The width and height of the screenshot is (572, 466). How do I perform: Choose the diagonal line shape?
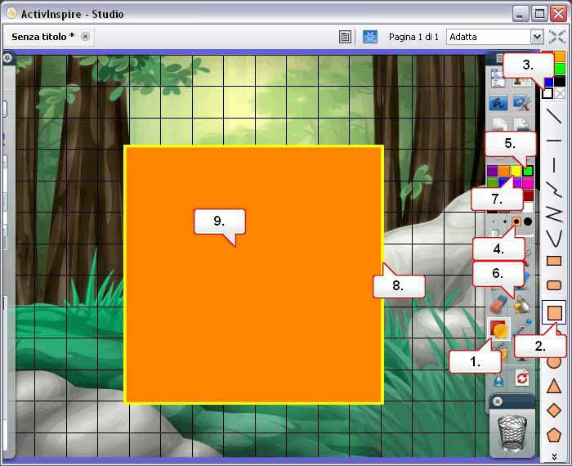pyautogui.click(x=554, y=115)
